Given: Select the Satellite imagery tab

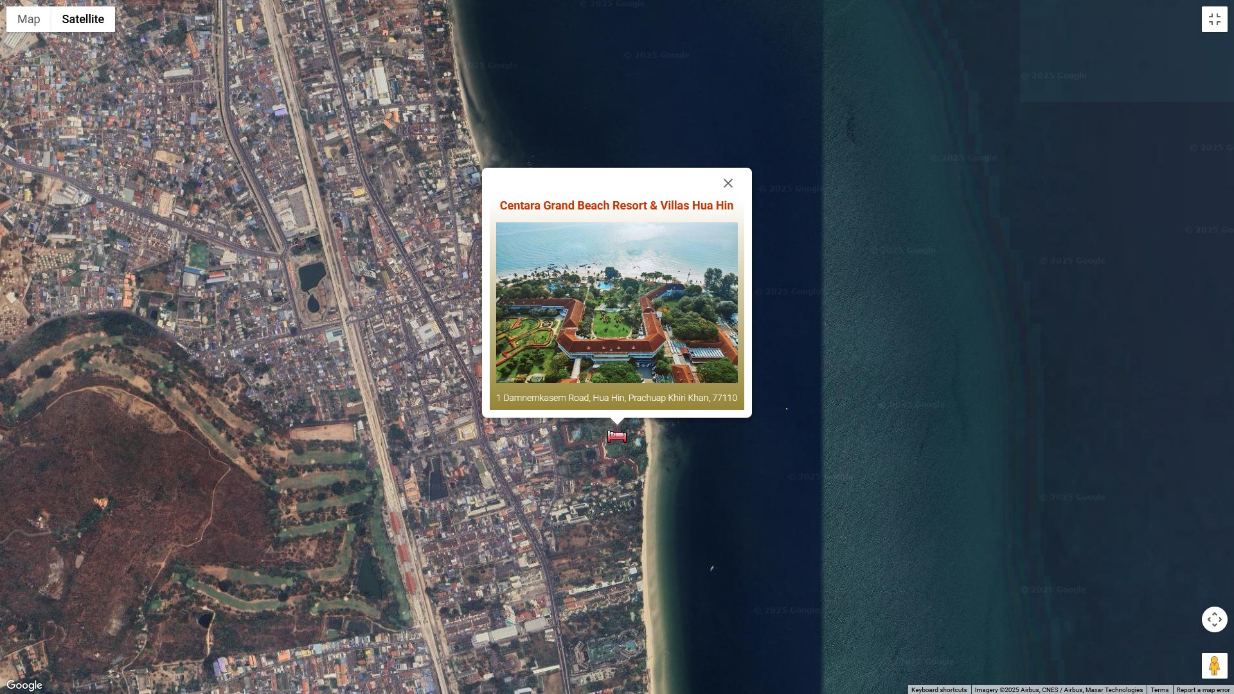Looking at the screenshot, I should [x=83, y=19].
